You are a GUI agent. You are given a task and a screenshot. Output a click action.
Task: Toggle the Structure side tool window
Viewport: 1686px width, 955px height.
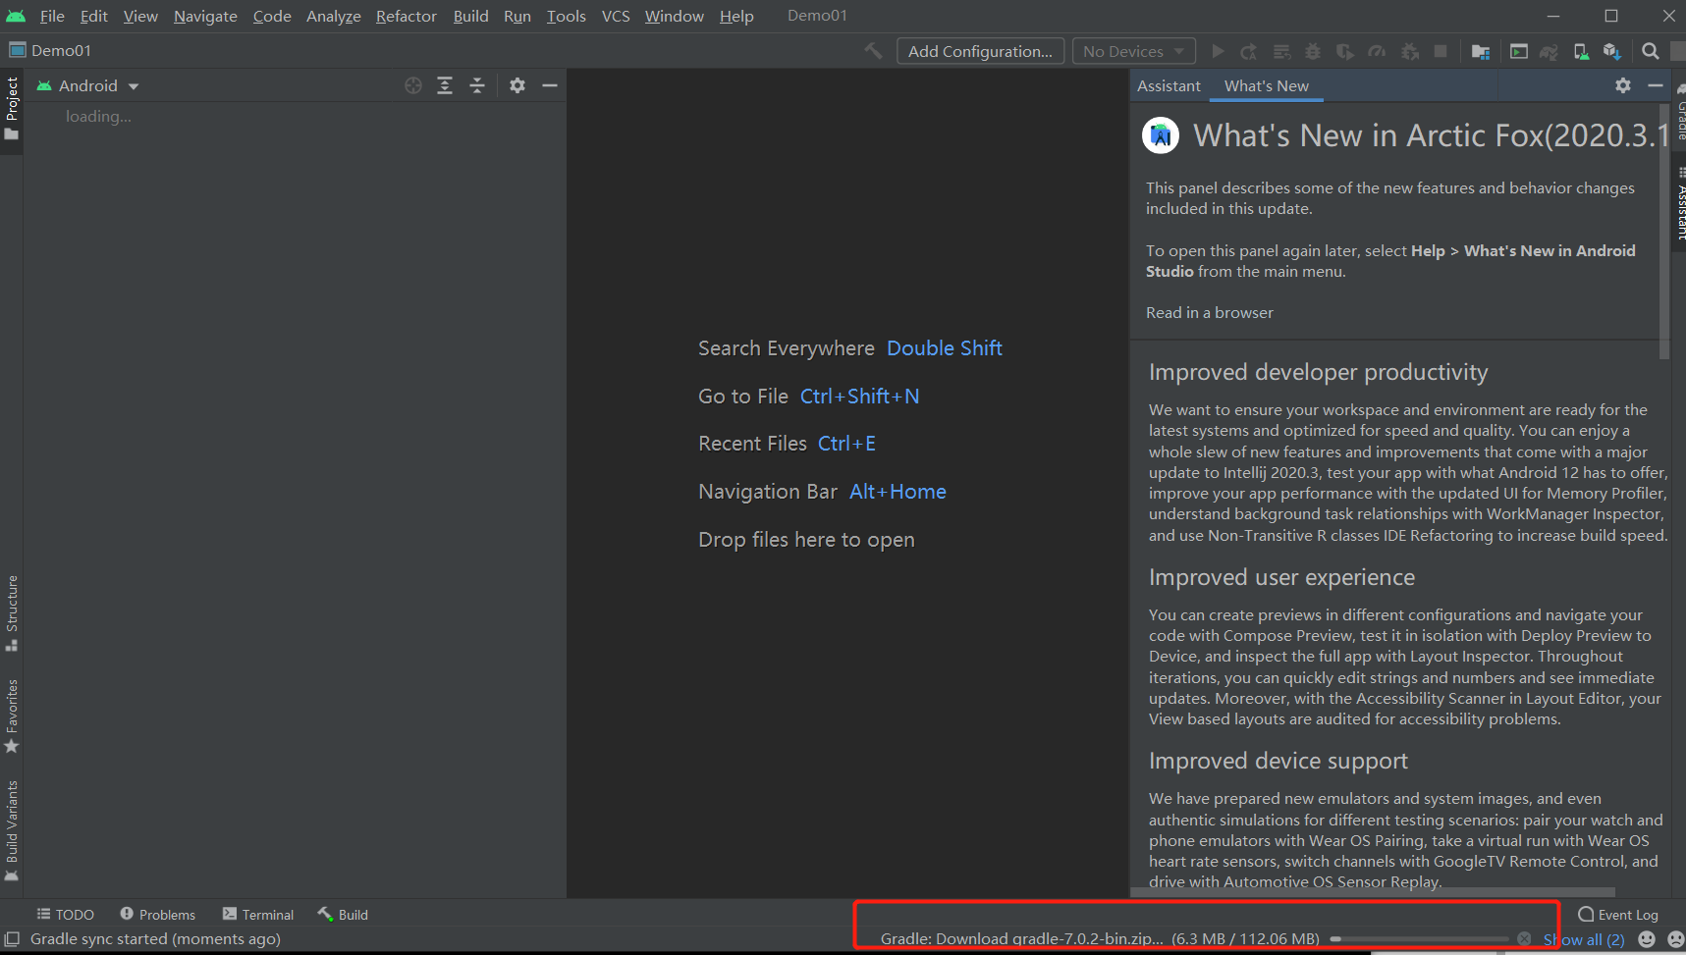(12, 613)
